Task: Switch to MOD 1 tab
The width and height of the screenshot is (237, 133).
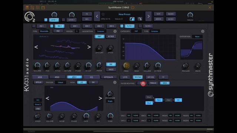Action: point(75,26)
